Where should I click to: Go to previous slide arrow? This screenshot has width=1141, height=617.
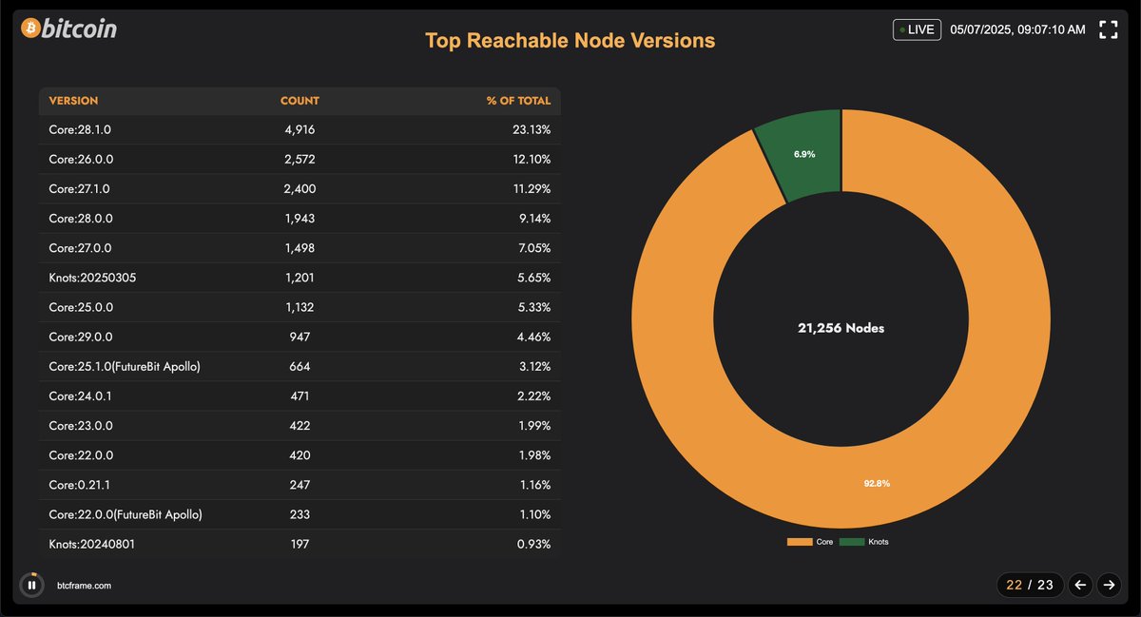[x=1079, y=585]
